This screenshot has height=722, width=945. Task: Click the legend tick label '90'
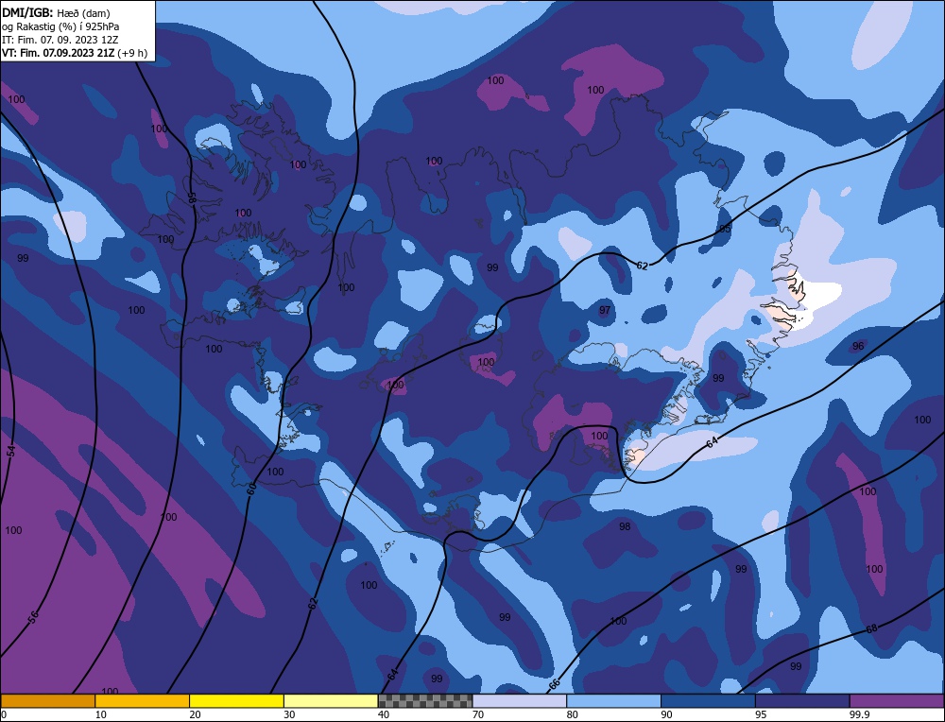(x=666, y=714)
